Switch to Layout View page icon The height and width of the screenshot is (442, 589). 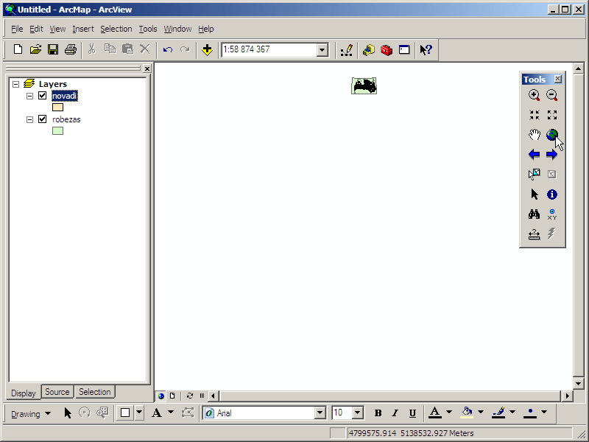(x=172, y=396)
